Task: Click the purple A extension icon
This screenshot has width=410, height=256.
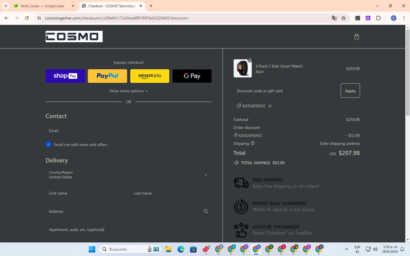Action: click(368, 18)
